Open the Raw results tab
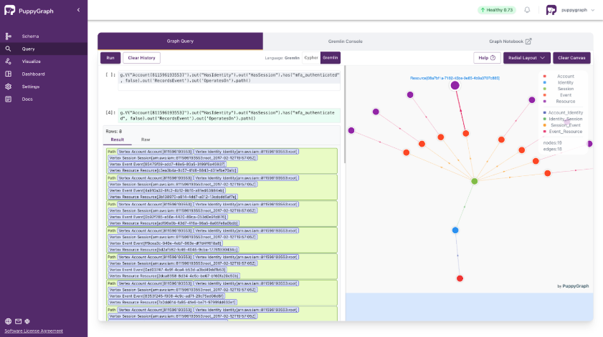 point(146,140)
